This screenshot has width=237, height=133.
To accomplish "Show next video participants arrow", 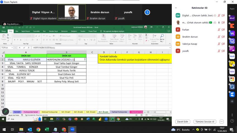I will 147,12.
